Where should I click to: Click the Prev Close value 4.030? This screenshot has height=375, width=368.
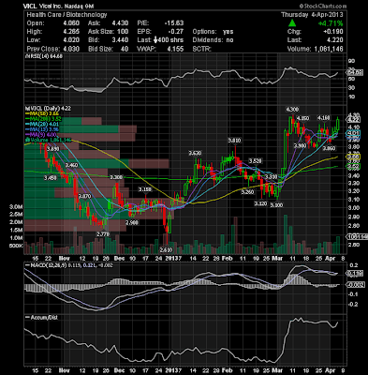coord(70,49)
